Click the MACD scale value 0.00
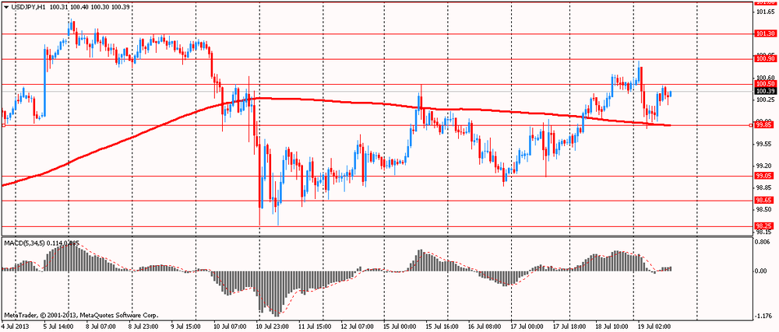Image resolution: width=779 pixels, height=332 pixels. 762,271
